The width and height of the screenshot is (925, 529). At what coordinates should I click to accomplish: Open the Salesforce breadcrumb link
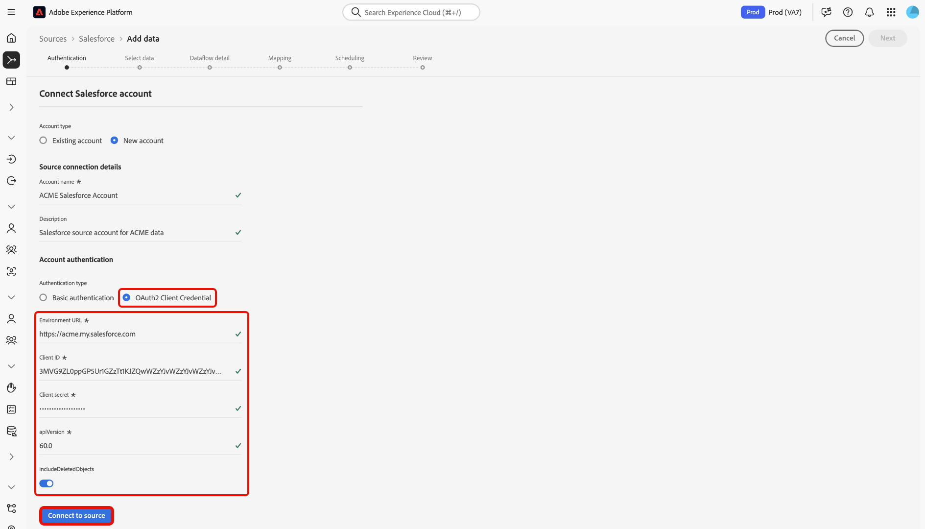click(96, 39)
